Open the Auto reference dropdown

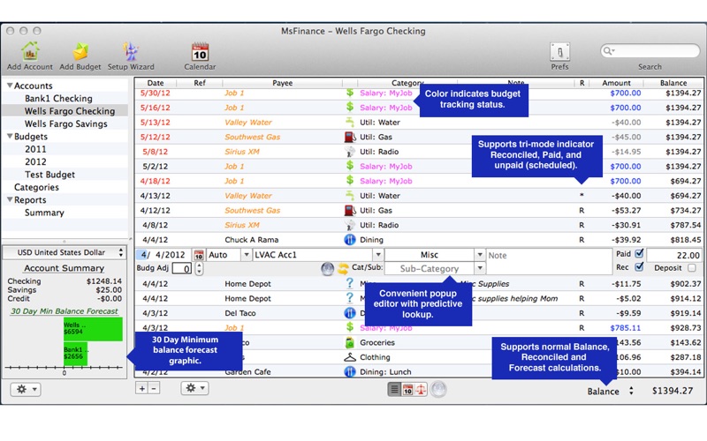[247, 255]
